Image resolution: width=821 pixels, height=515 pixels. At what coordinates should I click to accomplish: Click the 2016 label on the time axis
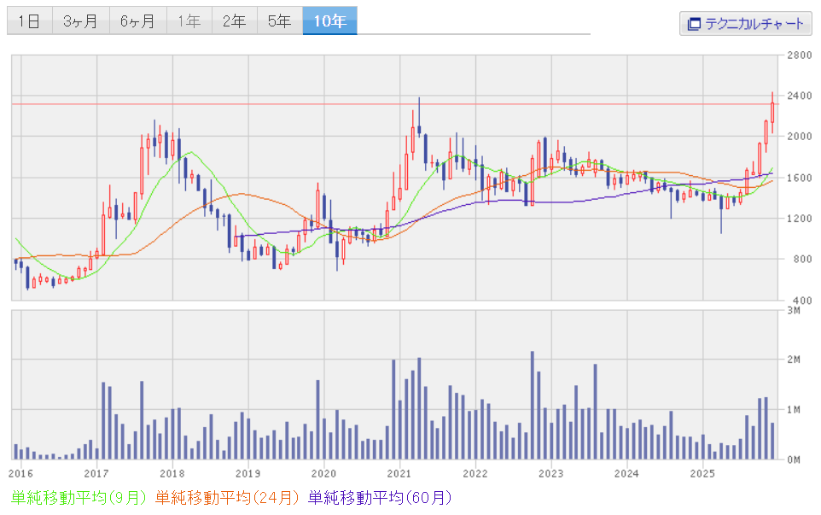(20, 472)
